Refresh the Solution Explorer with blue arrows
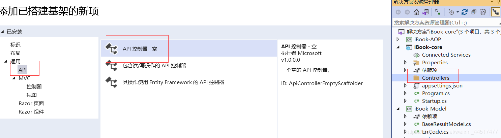The image size is (501, 138). pyautogui.click(x=465, y=12)
